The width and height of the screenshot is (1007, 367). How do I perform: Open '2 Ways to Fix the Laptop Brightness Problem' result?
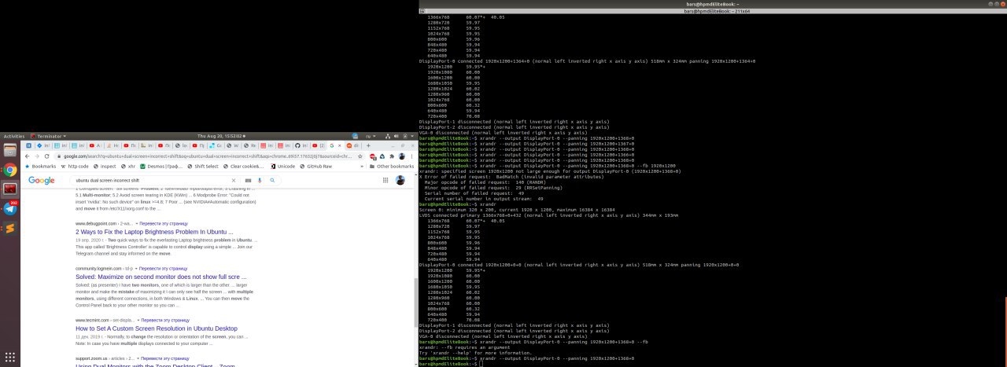[154, 232]
